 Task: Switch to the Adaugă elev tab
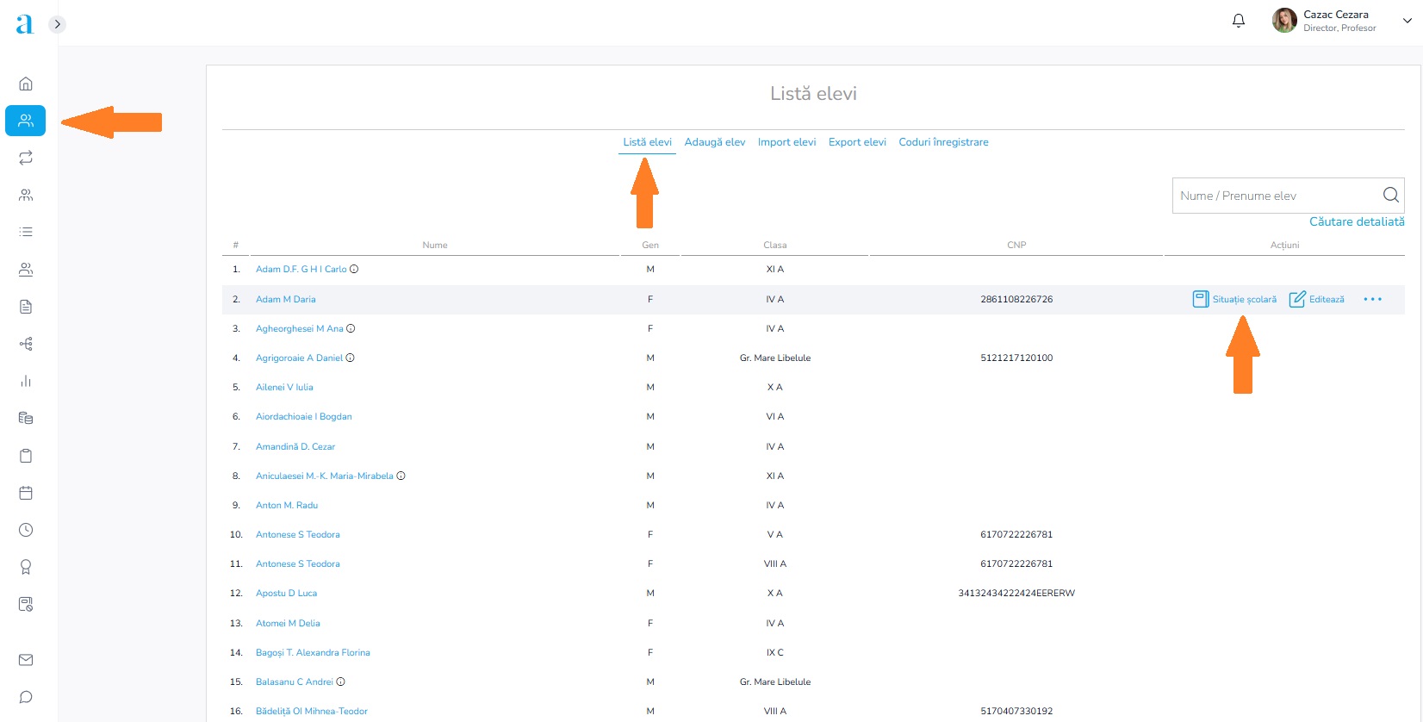tap(714, 142)
